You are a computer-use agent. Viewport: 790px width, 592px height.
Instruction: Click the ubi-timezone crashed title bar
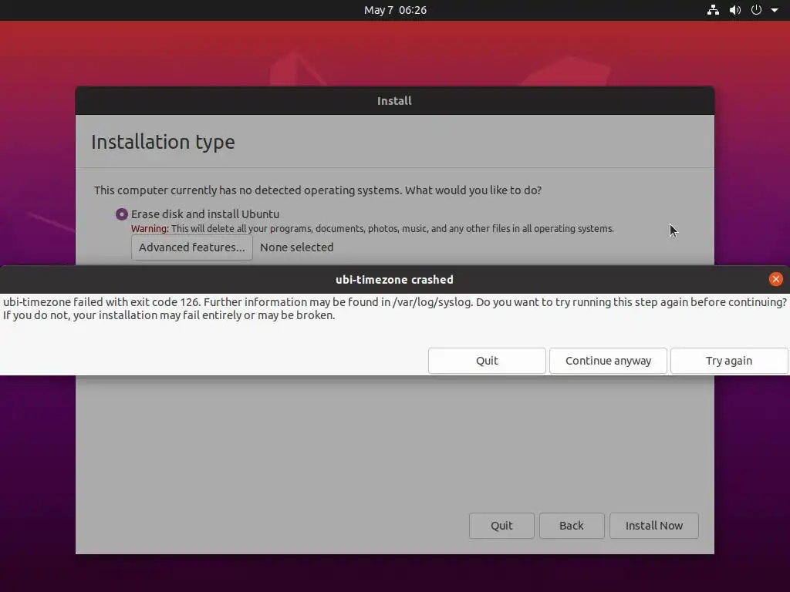pyautogui.click(x=394, y=279)
